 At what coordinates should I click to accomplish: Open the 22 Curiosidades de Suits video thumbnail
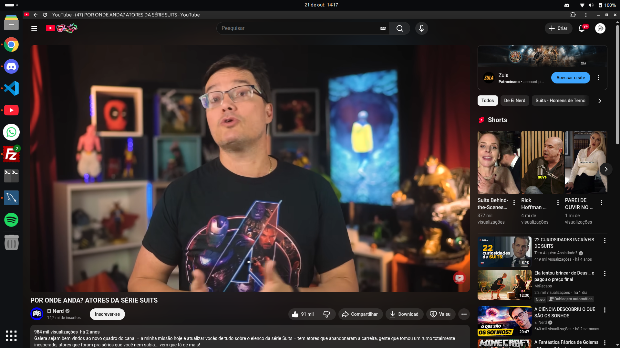point(504,252)
